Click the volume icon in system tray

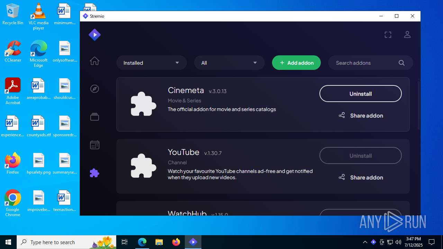click(x=398, y=242)
